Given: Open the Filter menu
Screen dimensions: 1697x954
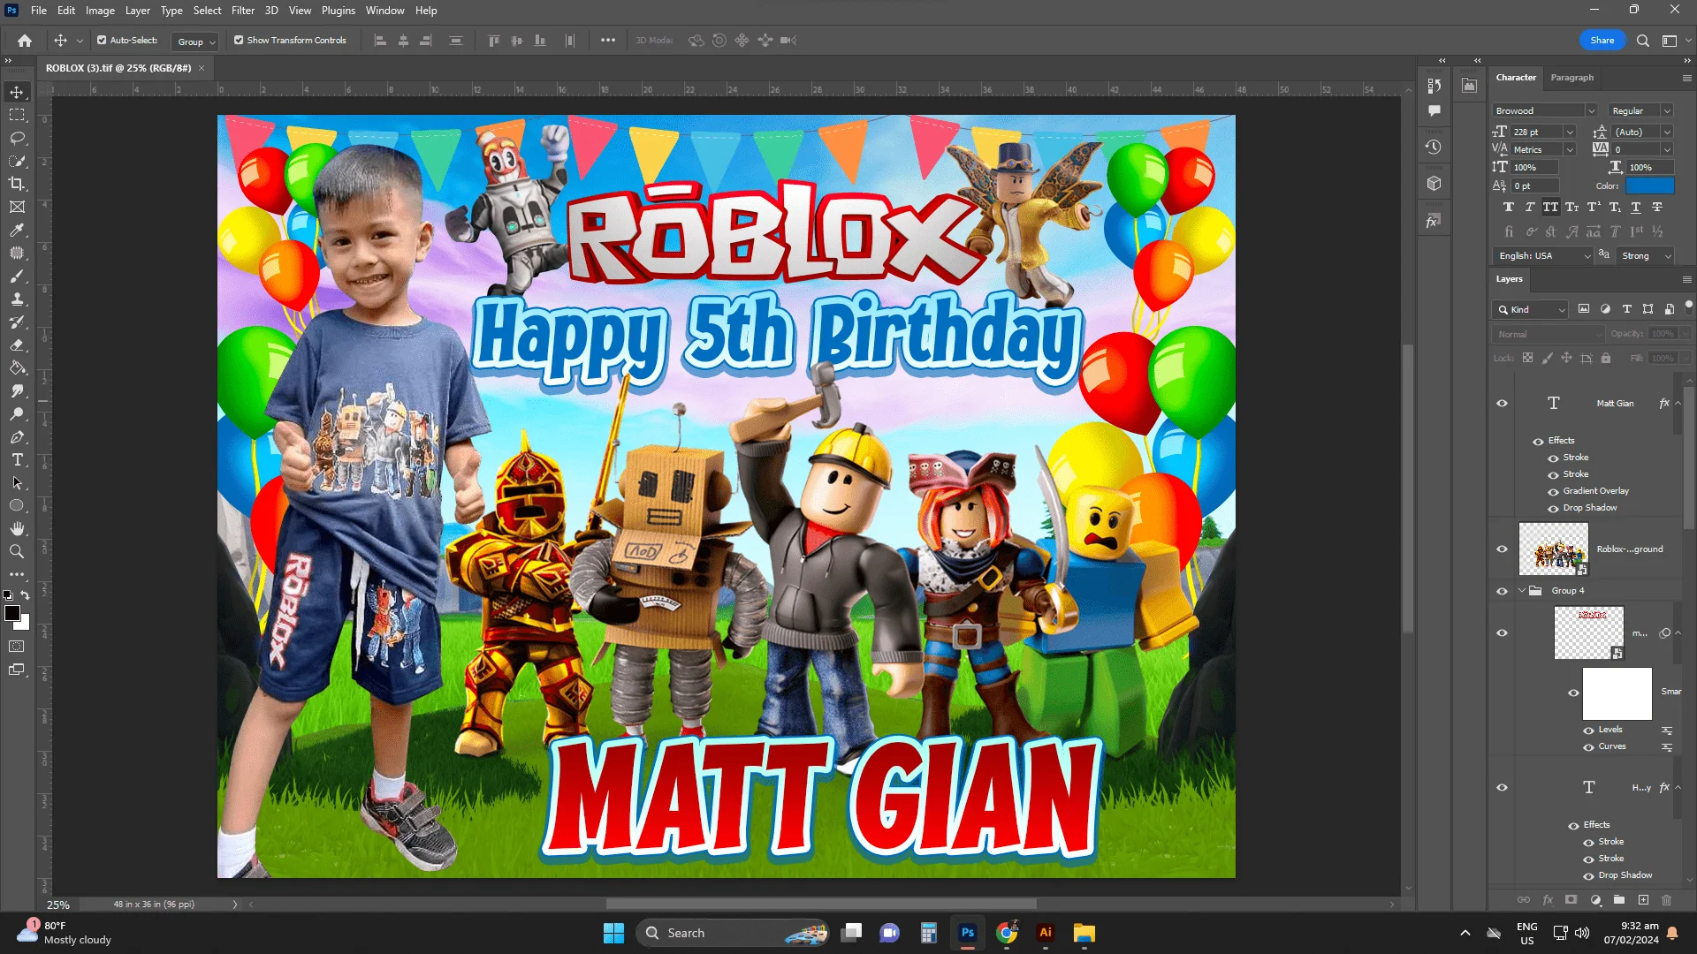Looking at the screenshot, I should click(x=242, y=11).
